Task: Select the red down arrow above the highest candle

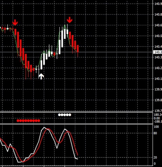Action: [x=70, y=20]
